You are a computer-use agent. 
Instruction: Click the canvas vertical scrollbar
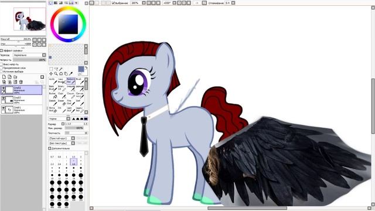point(373,106)
